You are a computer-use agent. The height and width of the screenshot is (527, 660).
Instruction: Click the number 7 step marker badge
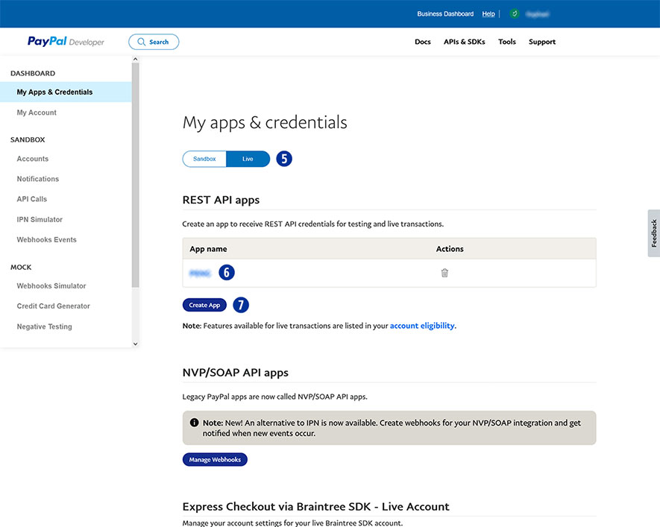240,305
